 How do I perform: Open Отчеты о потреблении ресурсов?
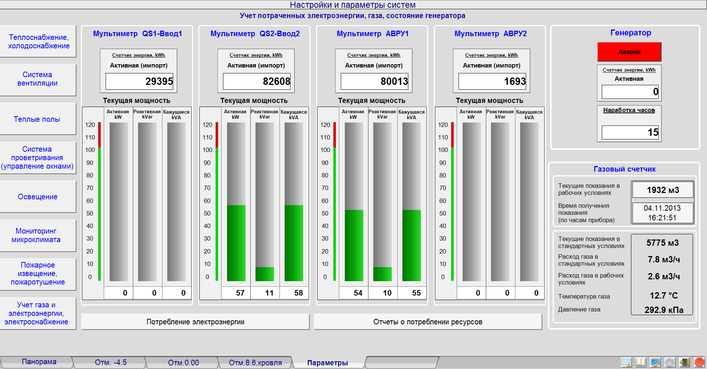pyautogui.click(x=428, y=322)
